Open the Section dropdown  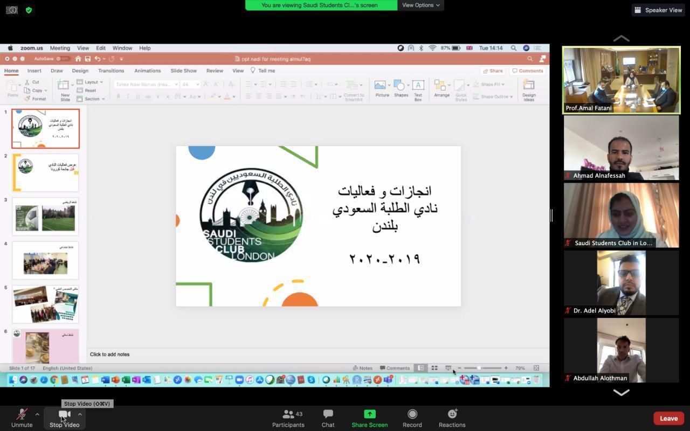(x=91, y=99)
